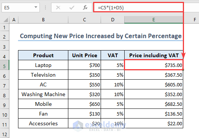Select the 'Television' cell

(x=43, y=75)
